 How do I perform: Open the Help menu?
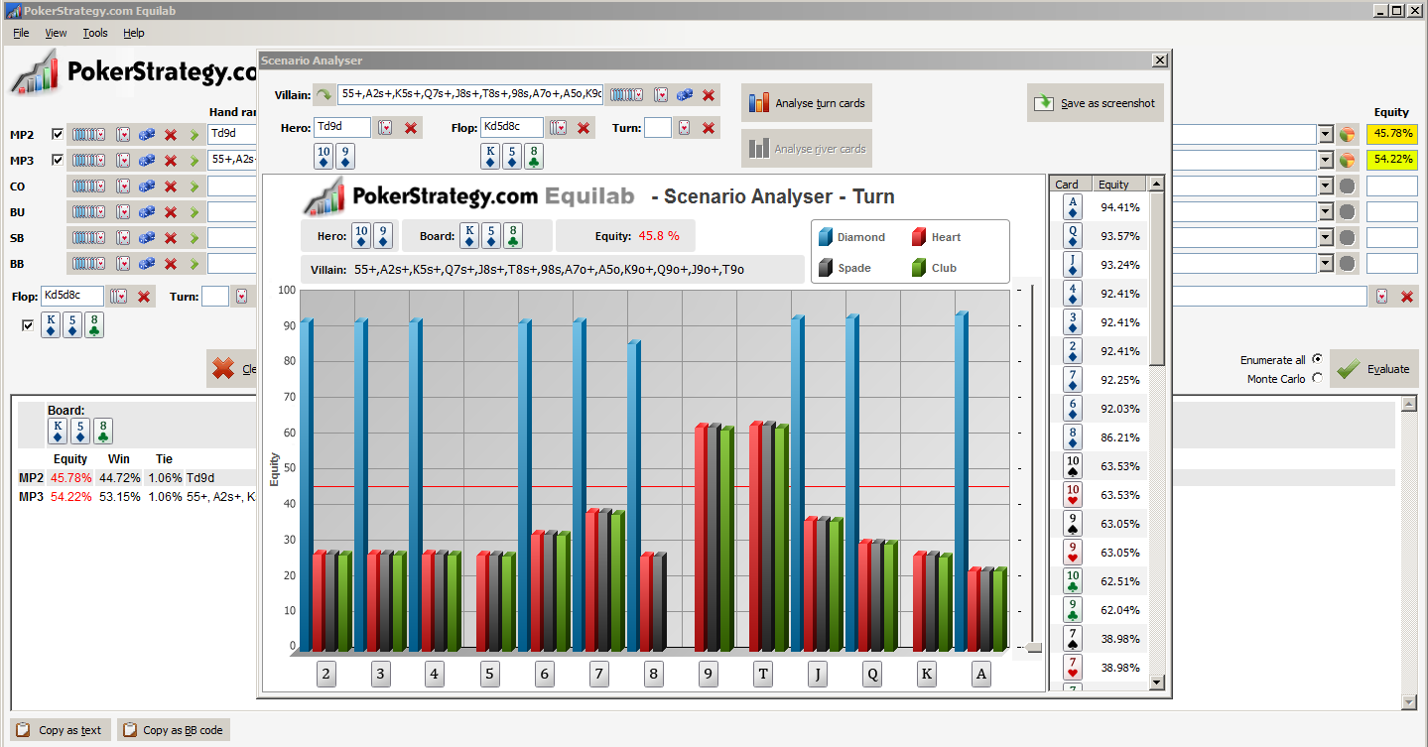tap(134, 33)
